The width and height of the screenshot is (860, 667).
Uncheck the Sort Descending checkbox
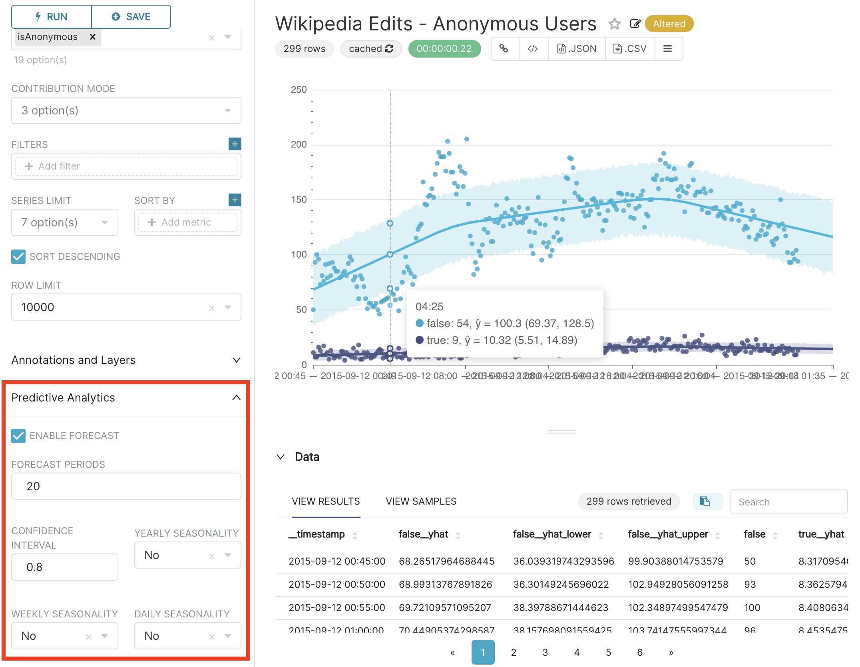click(x=18, y=256)
